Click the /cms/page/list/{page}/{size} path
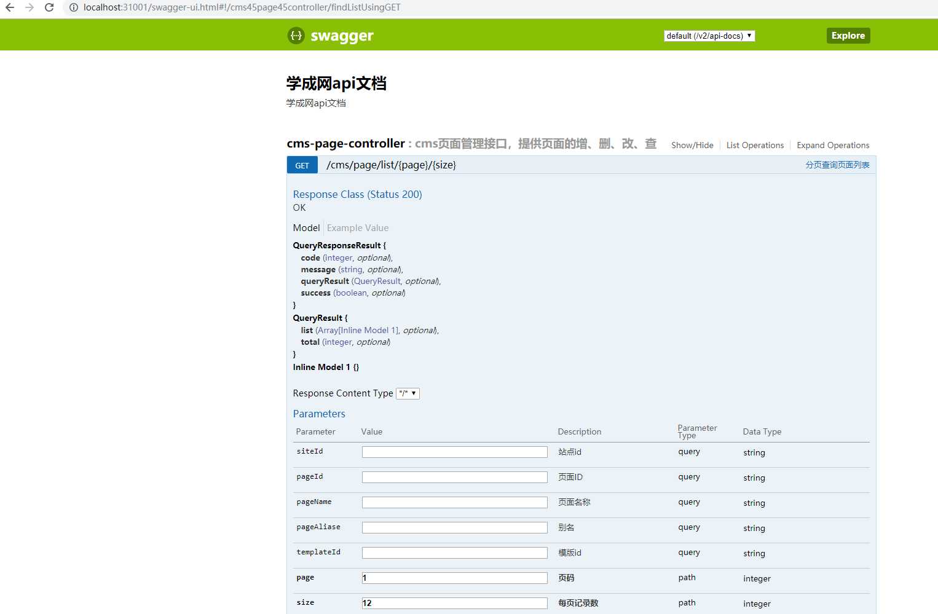The image size is (938, 614). (391, 165)
